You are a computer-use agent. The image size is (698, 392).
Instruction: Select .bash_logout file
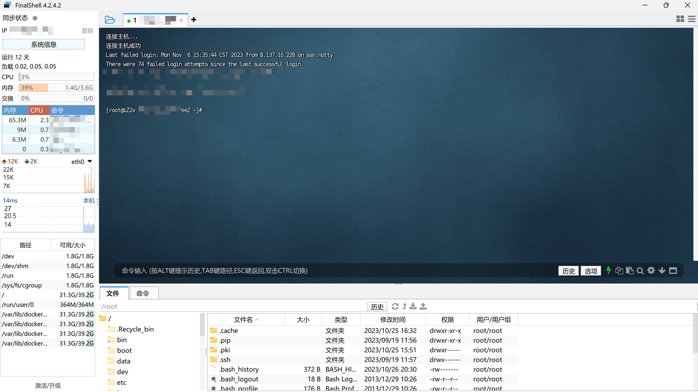tap(362, 379)
